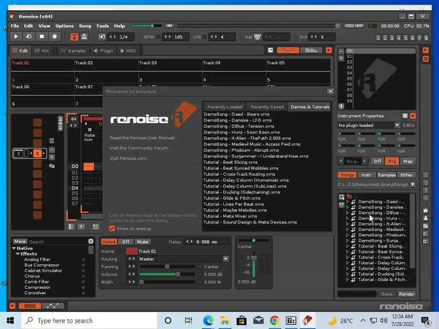The image size is (439, 329).
Task: Expand DemoSong - Phobium in disk browser
Action: (x=347, y=235)
